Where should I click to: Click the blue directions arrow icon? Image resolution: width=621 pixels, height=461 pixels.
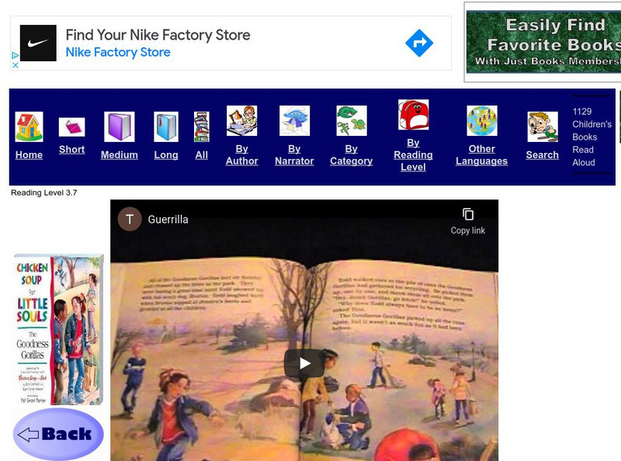point(419,43)
